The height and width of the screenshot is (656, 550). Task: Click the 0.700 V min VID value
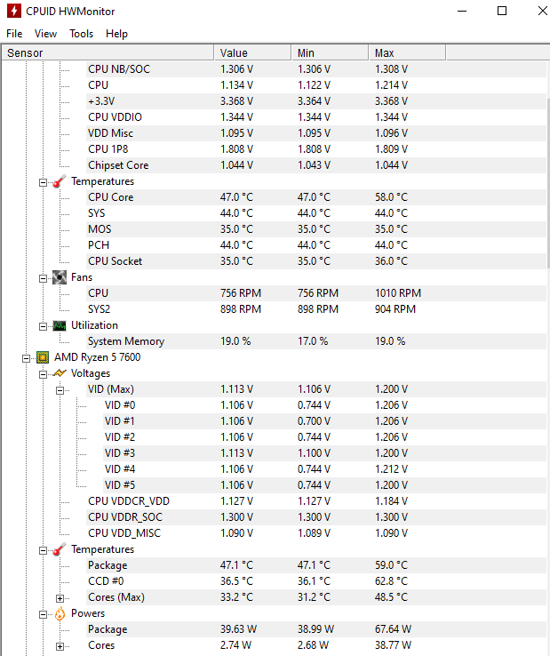point(314,421)
